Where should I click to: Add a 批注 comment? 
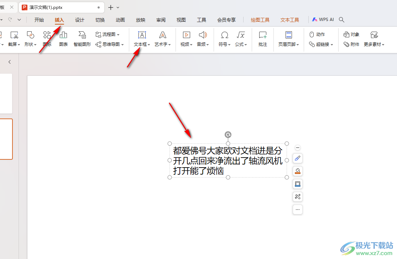(263, 39)
